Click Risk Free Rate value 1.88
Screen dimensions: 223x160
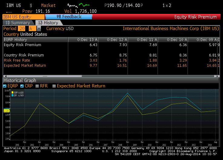point(153,60)
